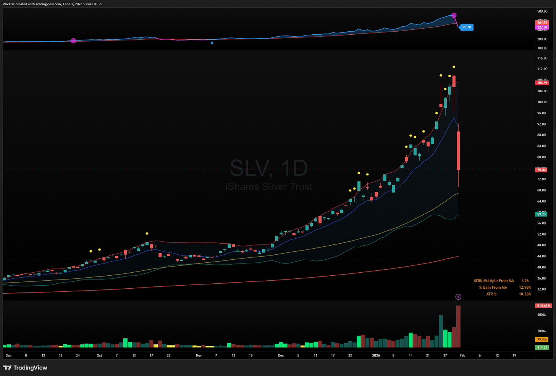Click the blue RS 20 label
Screen dimensions: 556x376
(466, 27)
